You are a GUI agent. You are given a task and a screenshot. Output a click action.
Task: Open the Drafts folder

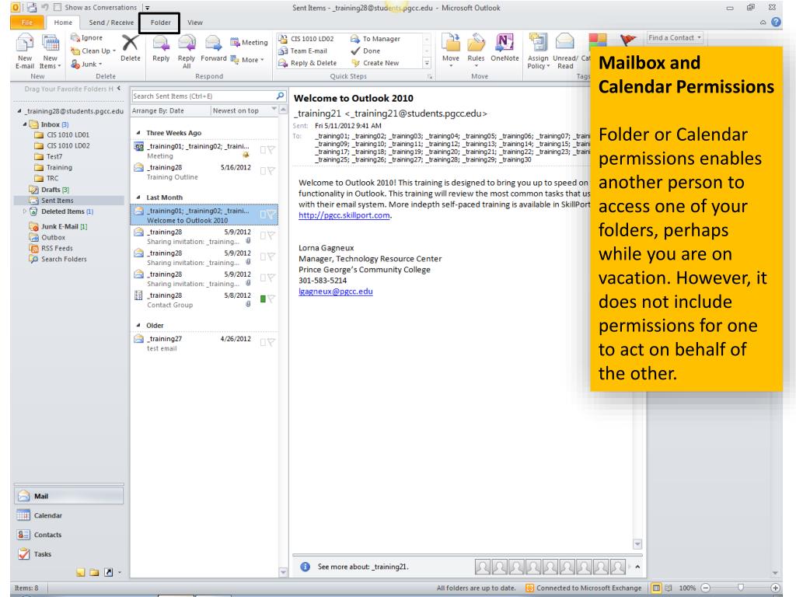[x=49, y=190]
